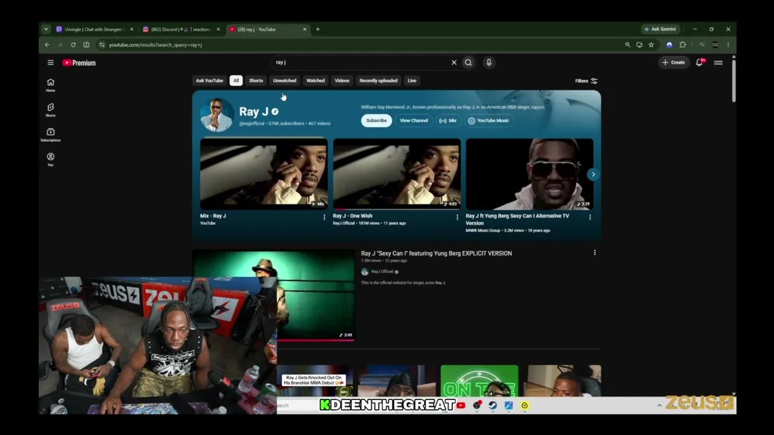Open Home in the YouTube sidebar
Image resolution: width=774 pixels, height=435 pixels.
tap(51, 85)
